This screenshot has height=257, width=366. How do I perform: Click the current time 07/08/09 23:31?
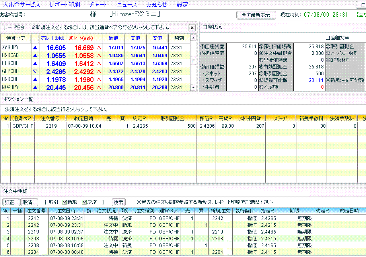coord(326,15)
